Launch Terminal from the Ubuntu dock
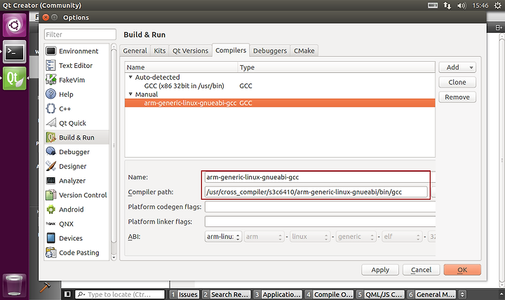 tap(15, 51)
